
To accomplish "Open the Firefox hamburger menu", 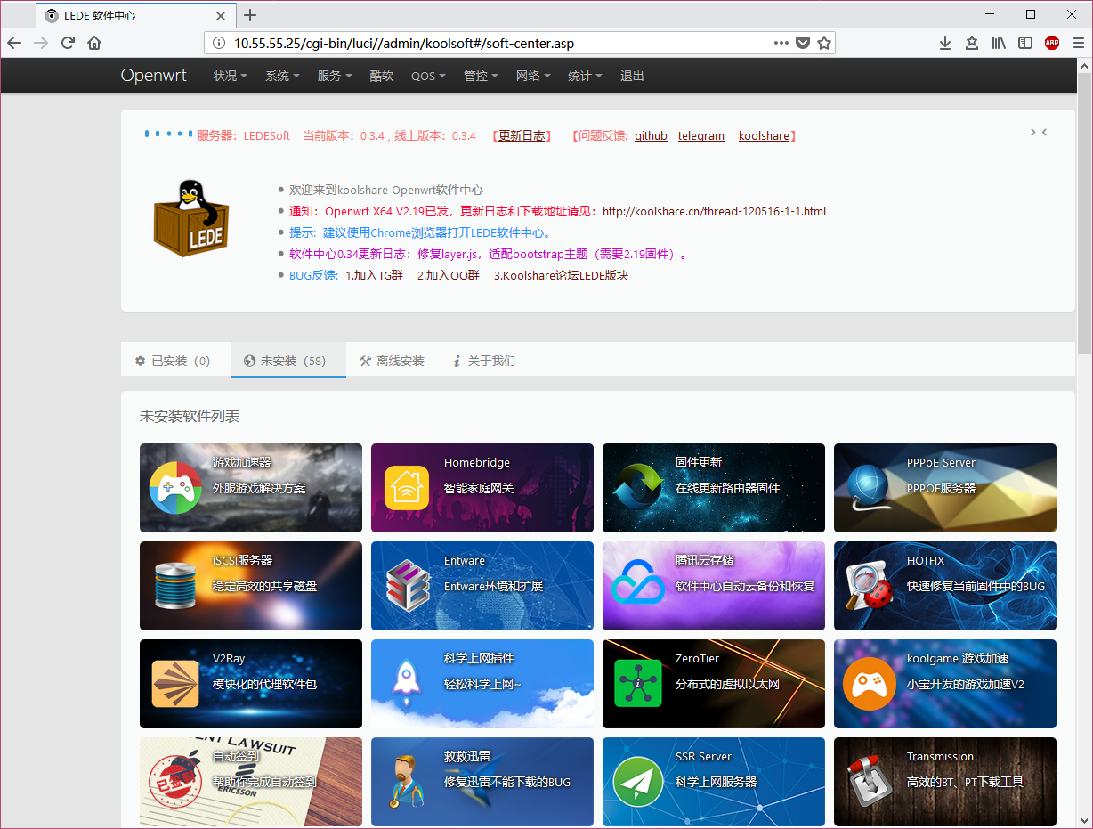I will click(1078, 43).
